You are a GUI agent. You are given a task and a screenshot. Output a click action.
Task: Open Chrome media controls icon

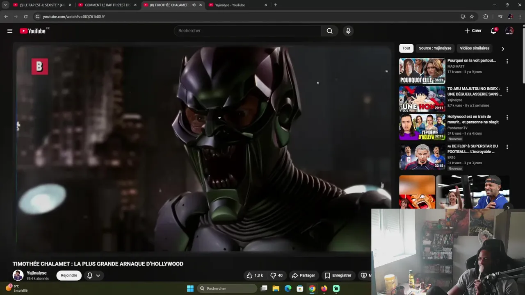pyautogui.click(x=500, y=16)
